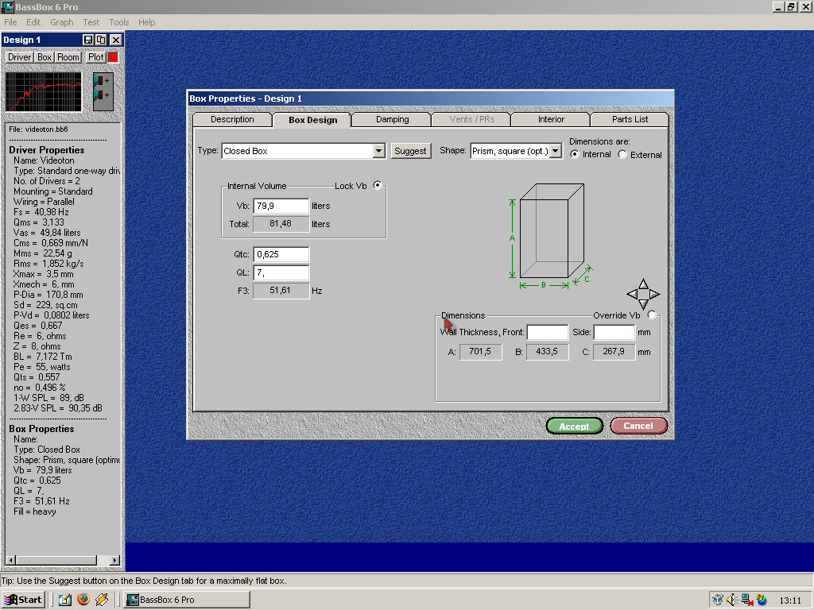This screenshot has width=814, height=610.
Task: Click the notepad quick launch icon
Action: (x=65, y=600)
